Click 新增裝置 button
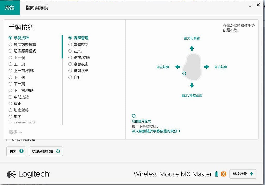Image resolution: width=265 pixels, height=185 pixels. click(243, 174)
